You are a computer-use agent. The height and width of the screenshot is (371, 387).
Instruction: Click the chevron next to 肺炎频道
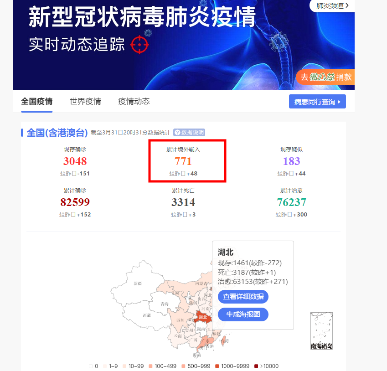[x=347, y=5]
